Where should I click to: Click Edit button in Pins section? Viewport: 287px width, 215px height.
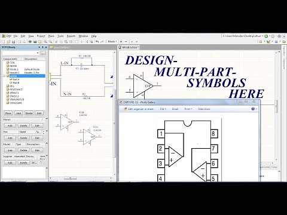(x=37, y=138)
